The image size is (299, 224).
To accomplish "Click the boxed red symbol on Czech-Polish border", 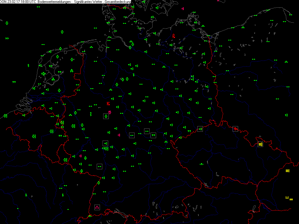I will [235, 128].
